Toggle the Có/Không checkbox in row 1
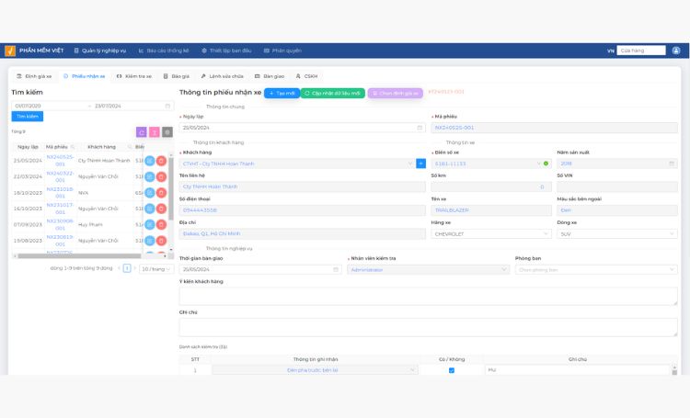Screen dimensions: 690x418 (451, 370)
